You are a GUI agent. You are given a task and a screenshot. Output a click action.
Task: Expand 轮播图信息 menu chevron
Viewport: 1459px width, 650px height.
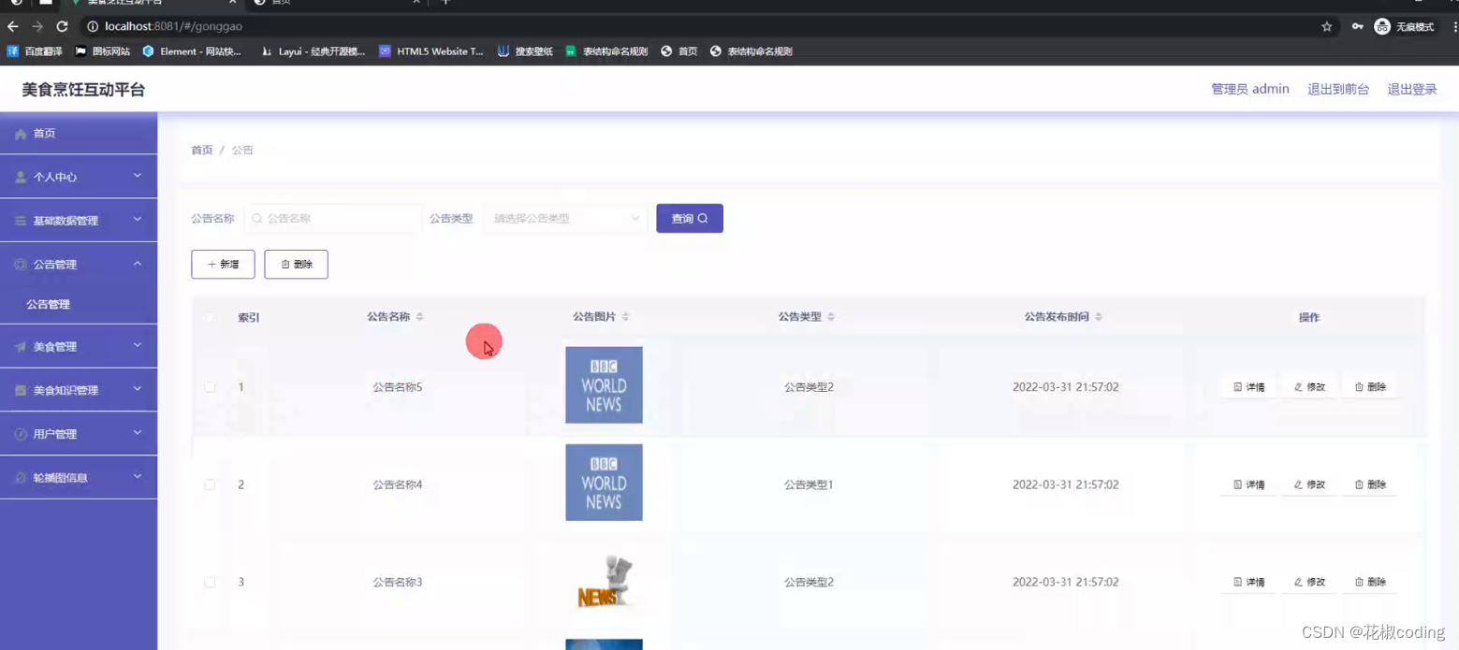point(138,477)
